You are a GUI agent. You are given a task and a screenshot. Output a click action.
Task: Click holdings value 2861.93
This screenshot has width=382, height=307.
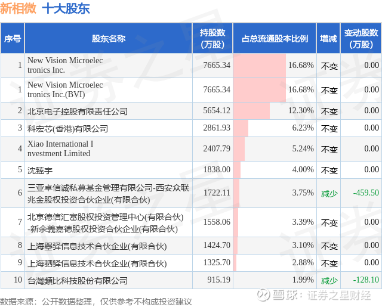pos(217,128)
